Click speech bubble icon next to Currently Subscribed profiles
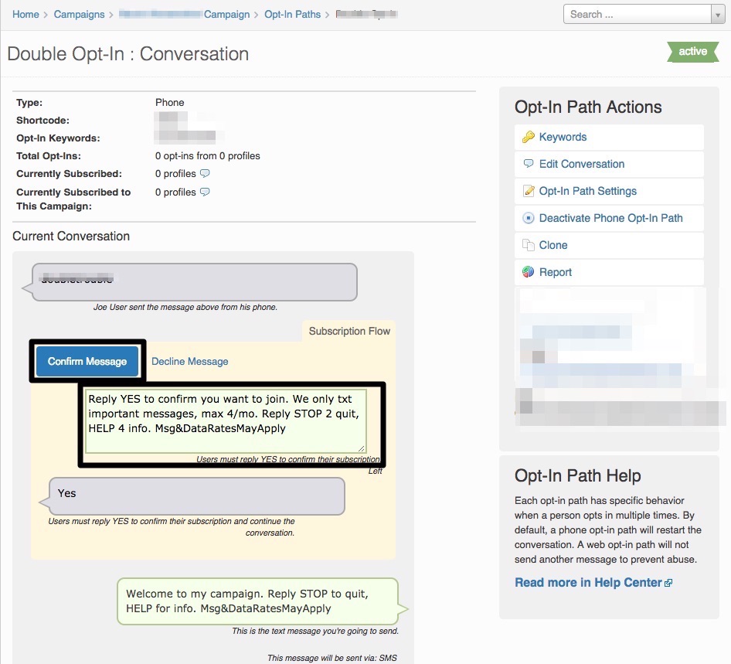 [205, 173]
